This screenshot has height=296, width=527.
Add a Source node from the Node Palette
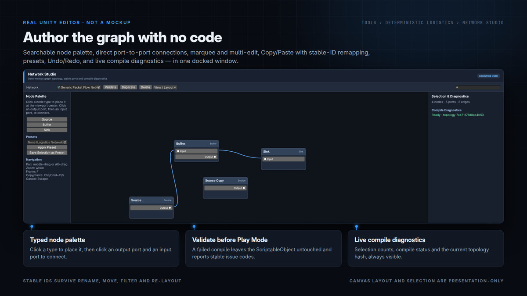pyautogui.click(x=47, y=119)
